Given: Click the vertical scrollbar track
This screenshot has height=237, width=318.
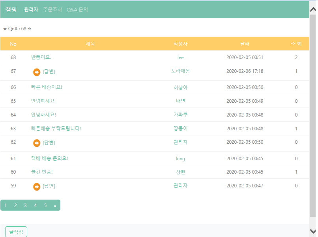Looking at the screenshot, I should tap(314, 118).
